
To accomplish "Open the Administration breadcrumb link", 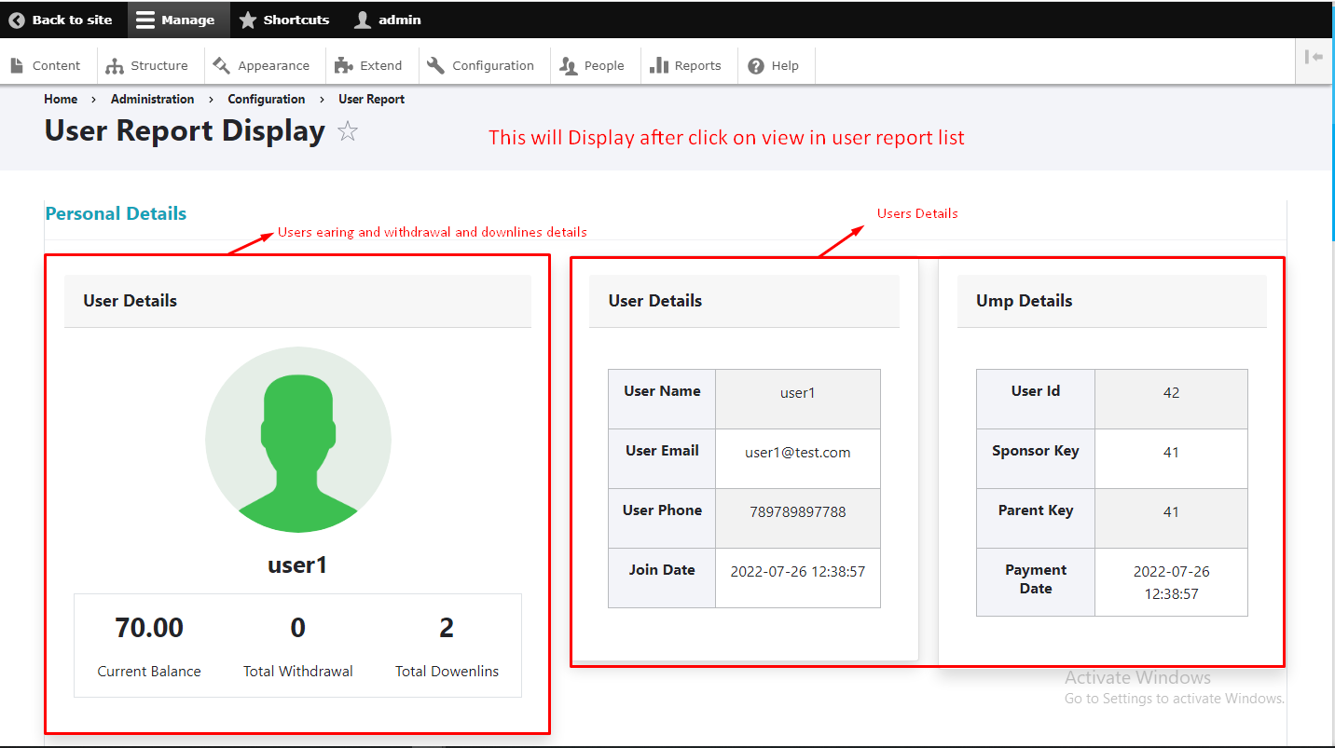I will click(152, 99).
